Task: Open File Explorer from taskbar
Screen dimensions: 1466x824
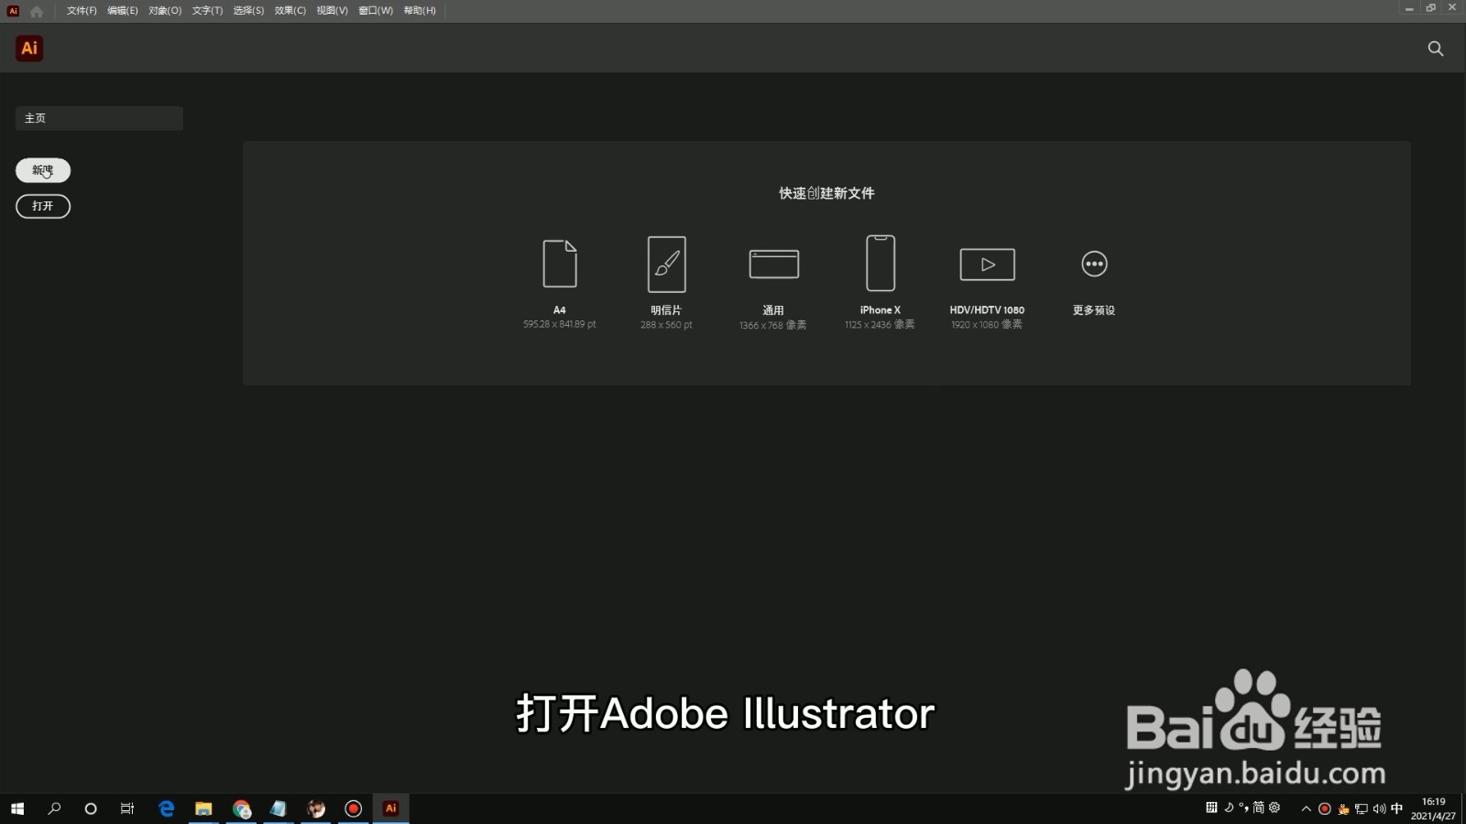Action: coord(203,808)
